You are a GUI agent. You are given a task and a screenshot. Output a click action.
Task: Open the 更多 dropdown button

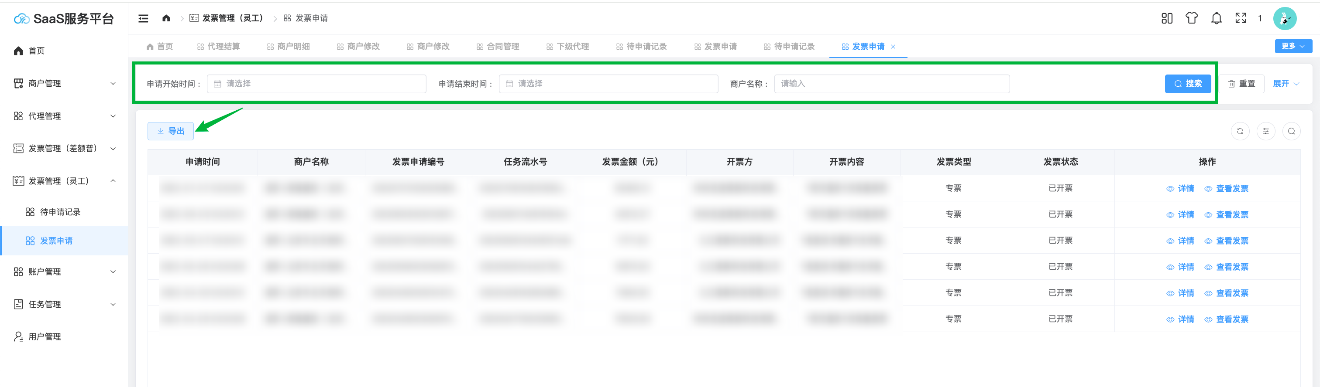tap(1293, 46)
